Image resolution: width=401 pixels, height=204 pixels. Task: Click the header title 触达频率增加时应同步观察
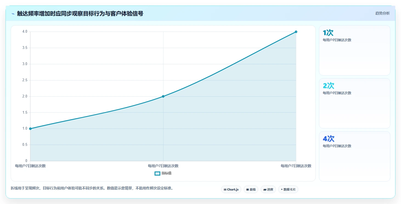(80, 13)
